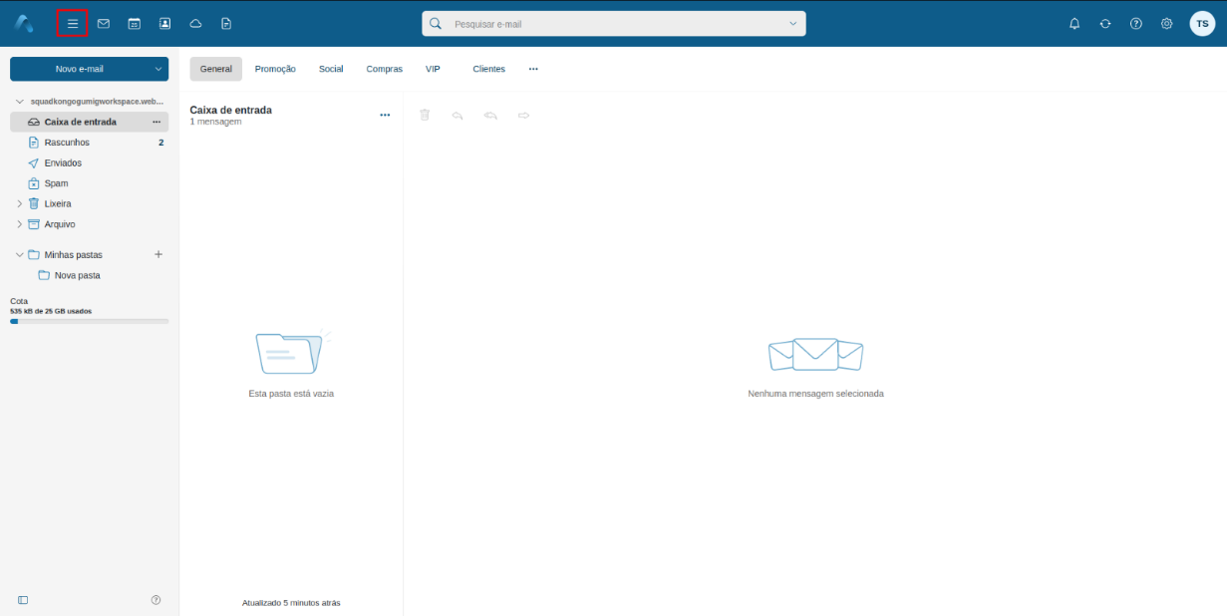Collapse the Minhas pastas chevron
Viewport: 1227px width, 616px height.
click(20, 254)
